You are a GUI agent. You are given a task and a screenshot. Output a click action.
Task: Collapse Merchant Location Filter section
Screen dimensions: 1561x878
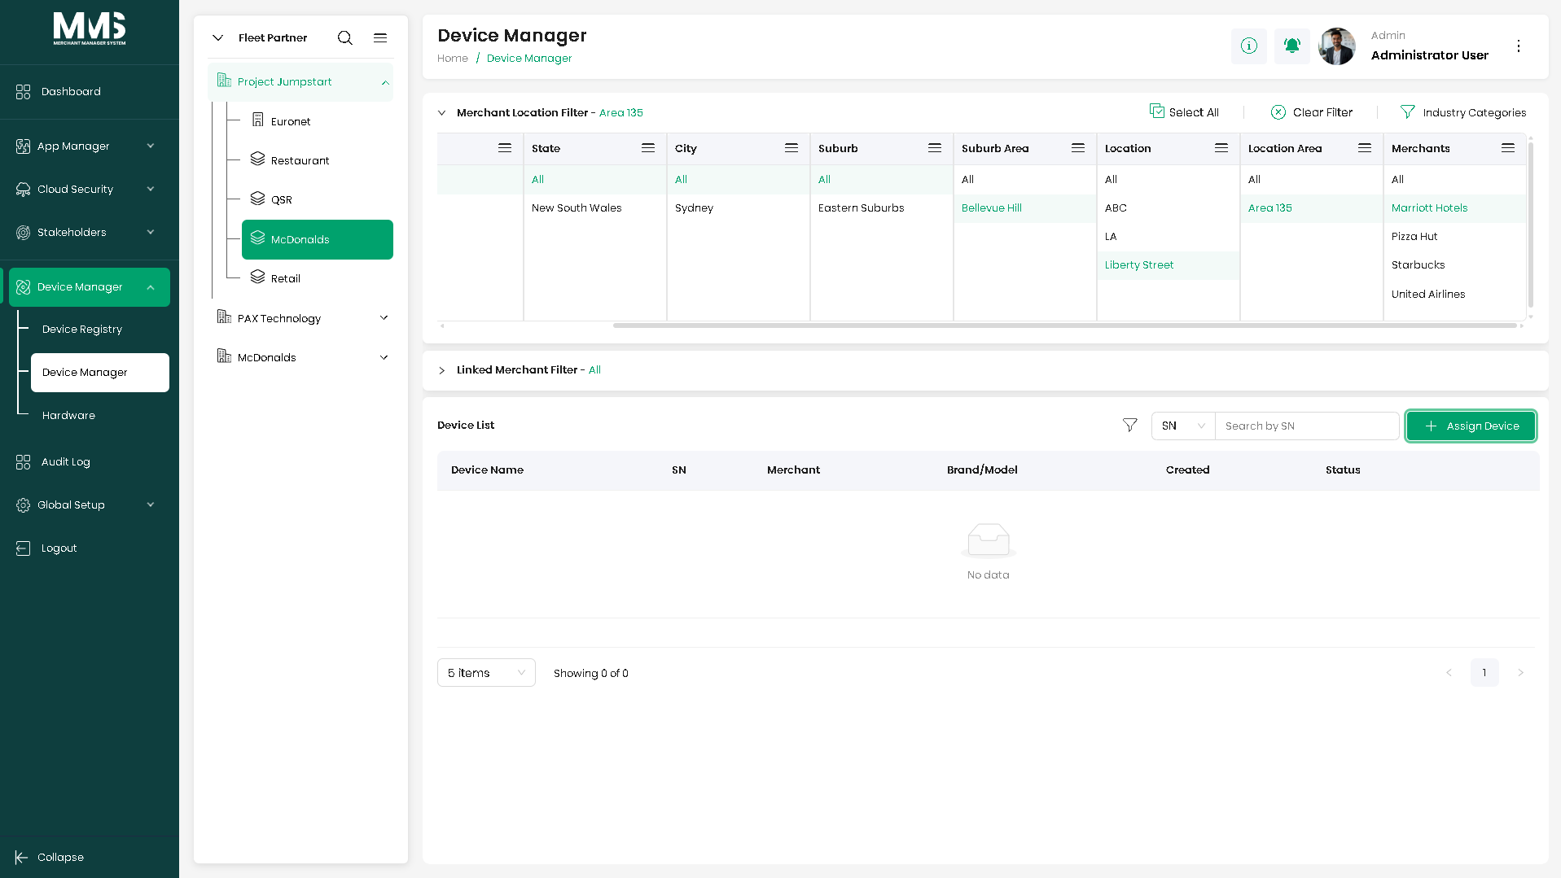441,113
